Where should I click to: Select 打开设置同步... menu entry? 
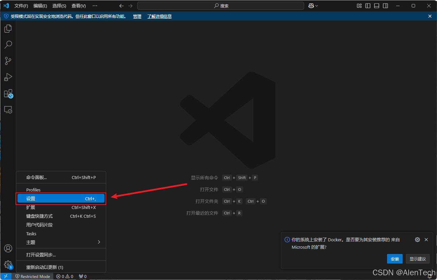tap(61, 255)
